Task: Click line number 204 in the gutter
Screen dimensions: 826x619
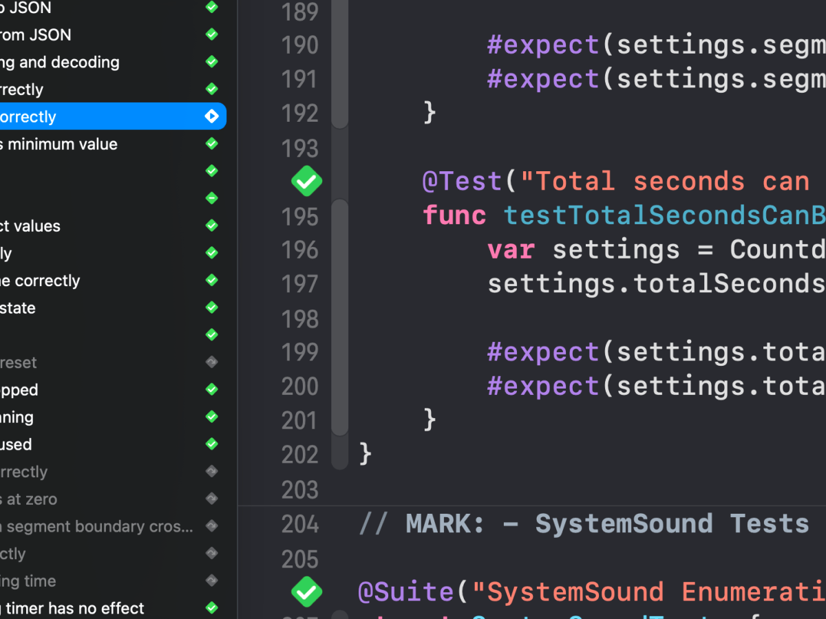Action: point(299,524)
